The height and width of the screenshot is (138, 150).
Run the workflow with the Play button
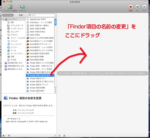[144, 7]
